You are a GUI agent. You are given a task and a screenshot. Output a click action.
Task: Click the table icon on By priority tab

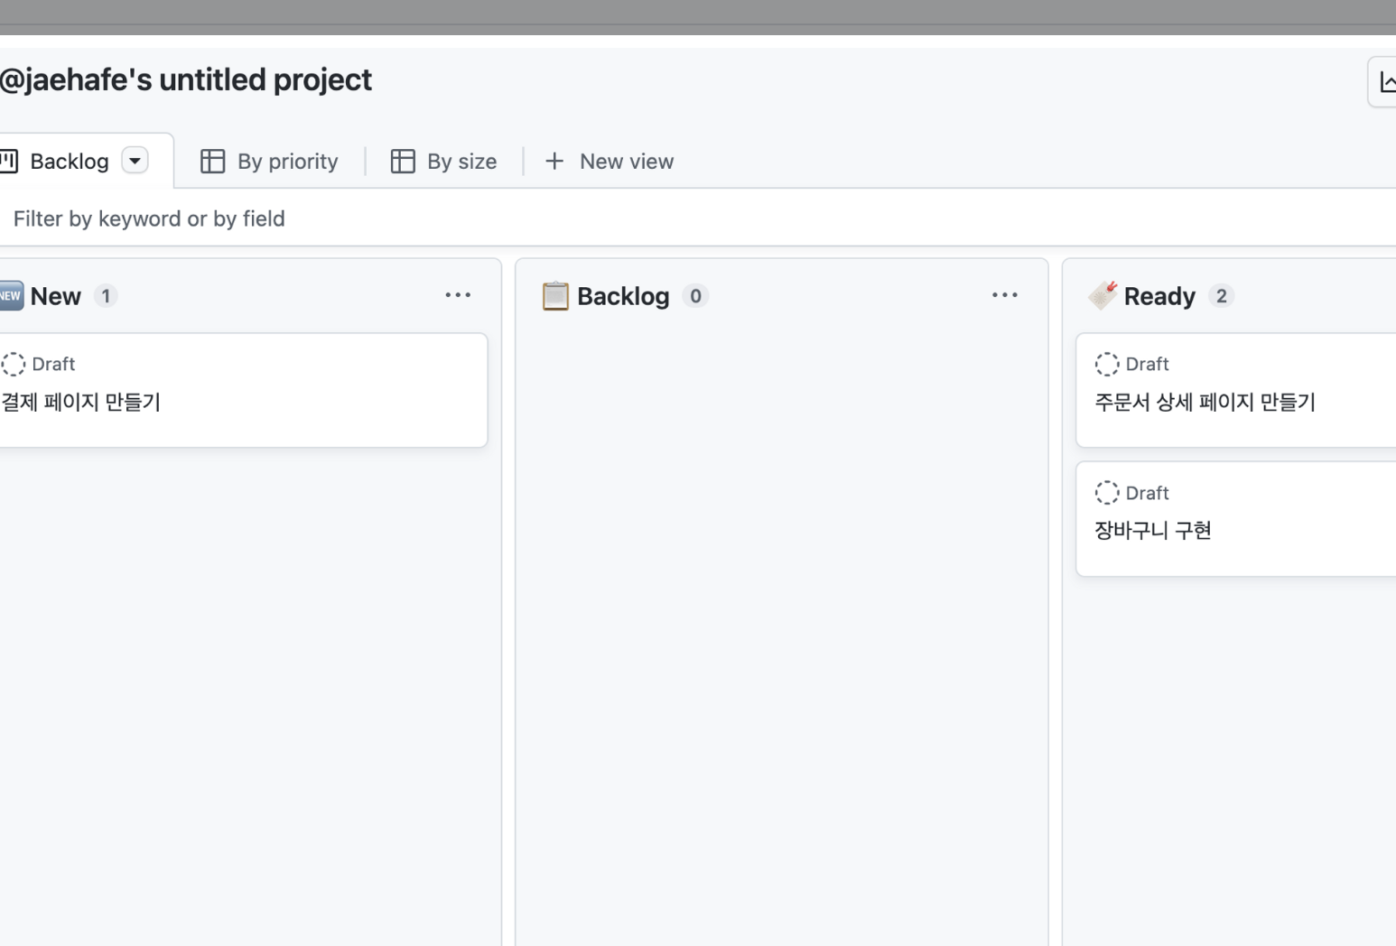pos(212,162)
